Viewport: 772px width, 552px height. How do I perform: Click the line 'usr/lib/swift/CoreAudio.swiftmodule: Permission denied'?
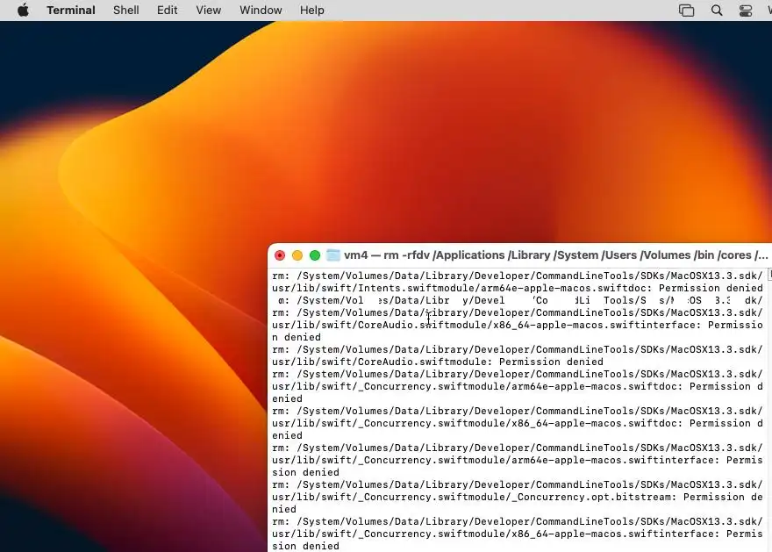pyautogui.click(x=437, y=362)
